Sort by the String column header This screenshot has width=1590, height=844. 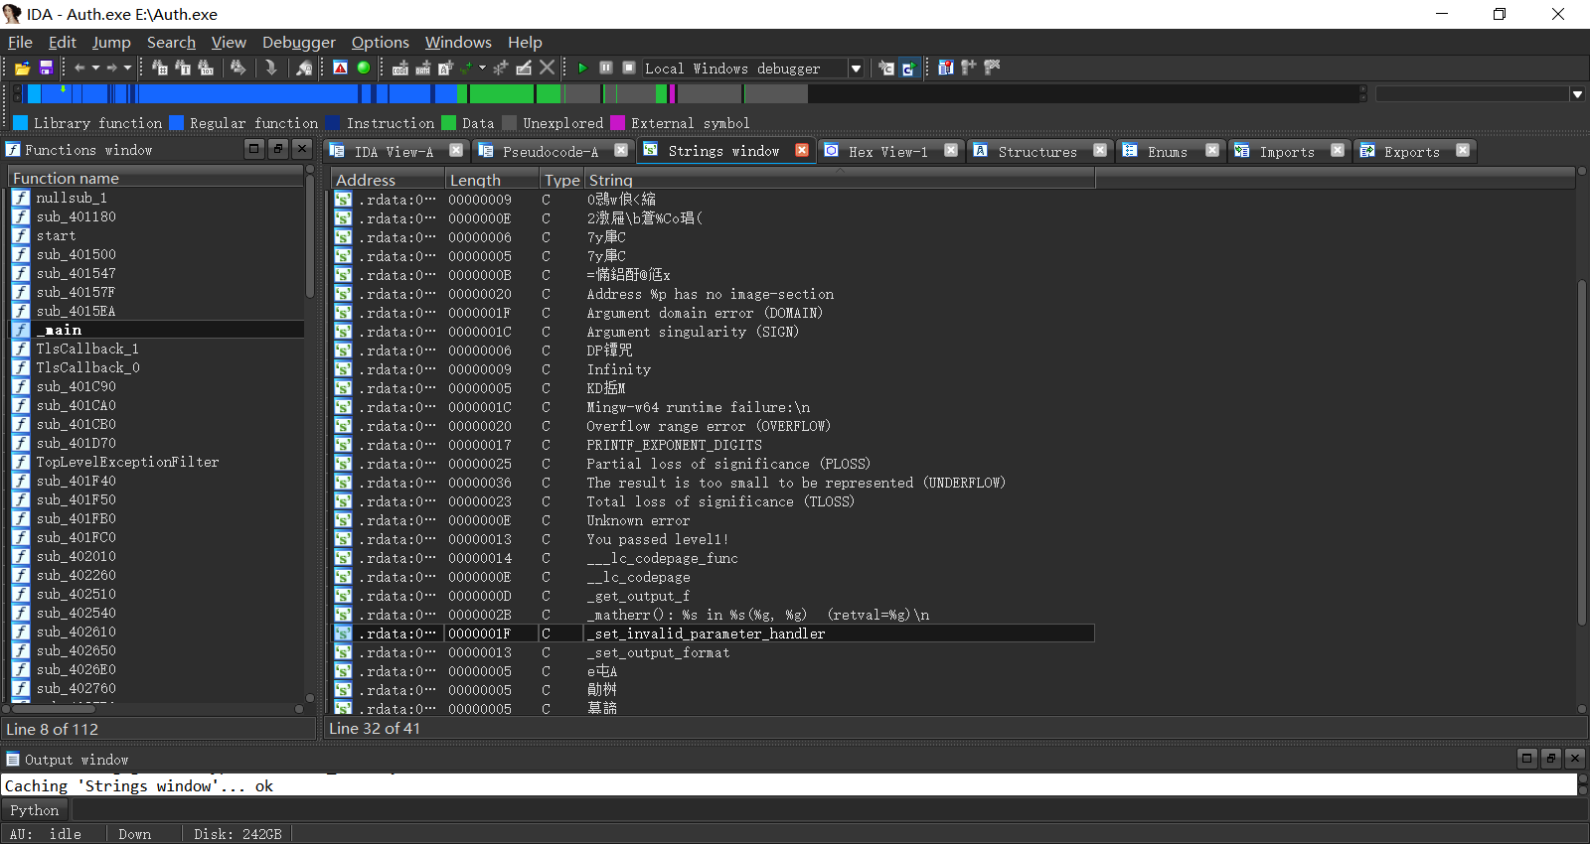(x=840, y=180)
